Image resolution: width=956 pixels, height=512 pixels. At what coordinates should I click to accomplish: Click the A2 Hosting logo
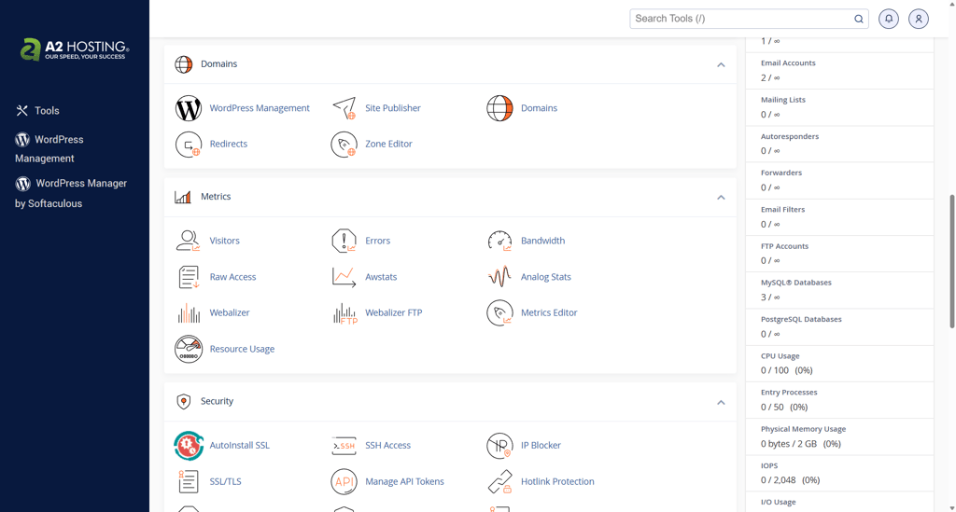tap(75, 50)
